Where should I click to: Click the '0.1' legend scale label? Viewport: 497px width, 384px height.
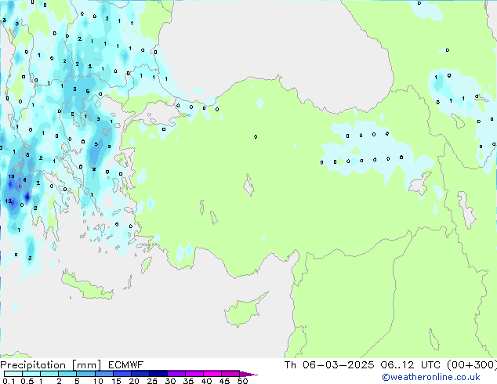(9, 381)
